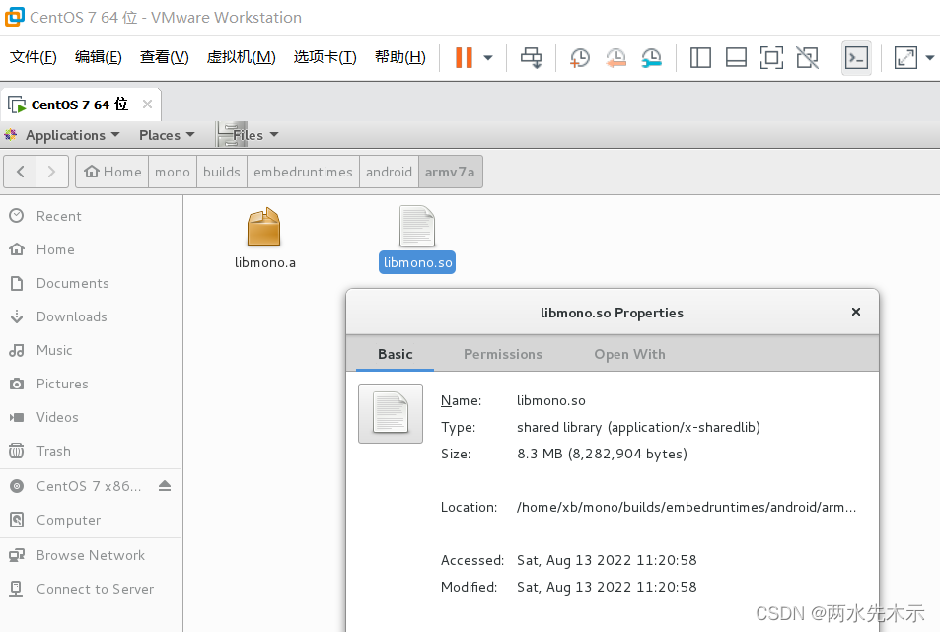The width and height of the screenshot is (940, 632).
Task: Show or hide the thumbnail bar
Action: click(735, 57)
